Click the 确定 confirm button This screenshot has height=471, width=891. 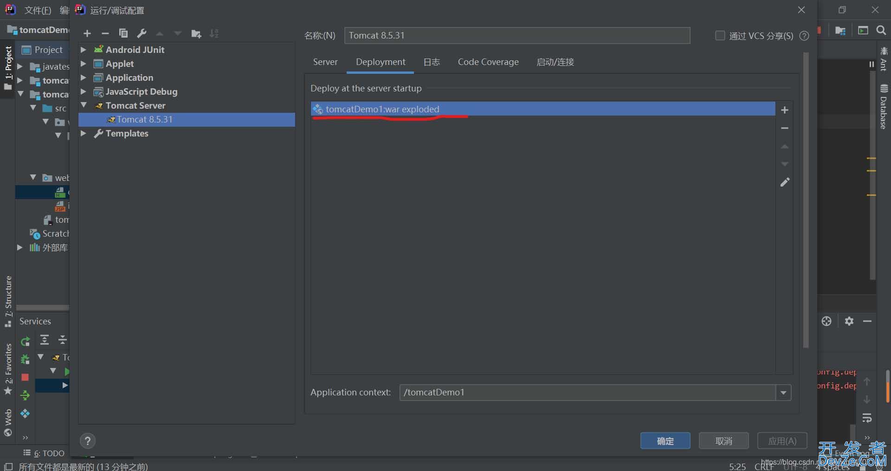click(665, 441)
